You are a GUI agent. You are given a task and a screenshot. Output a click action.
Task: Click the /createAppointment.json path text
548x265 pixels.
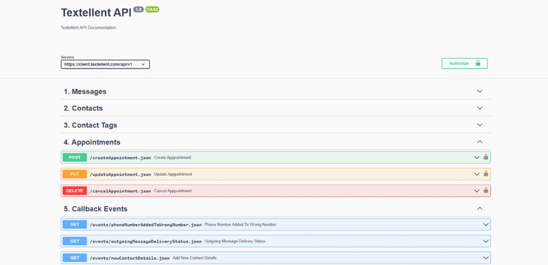tap(120, 158)
